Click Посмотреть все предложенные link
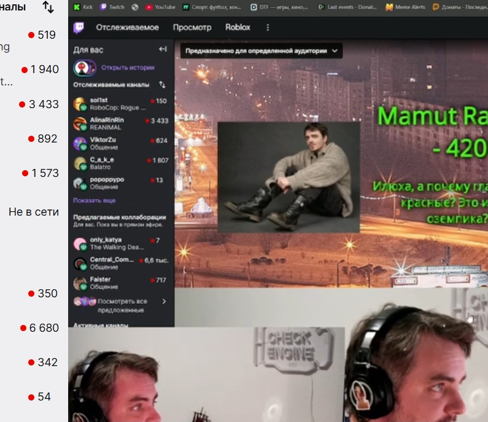 coord(122,305)
